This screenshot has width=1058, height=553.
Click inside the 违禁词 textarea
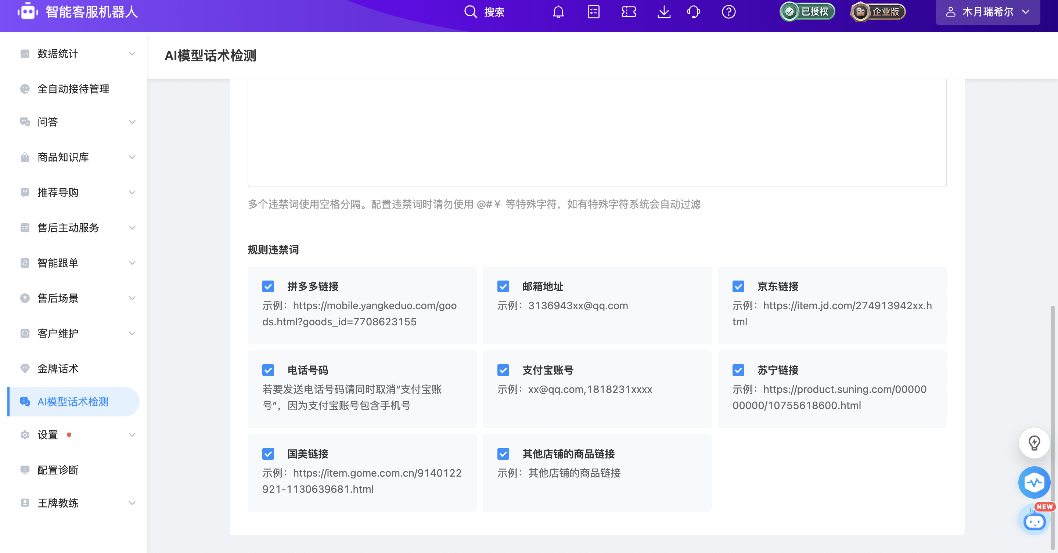tap(597, 133)
